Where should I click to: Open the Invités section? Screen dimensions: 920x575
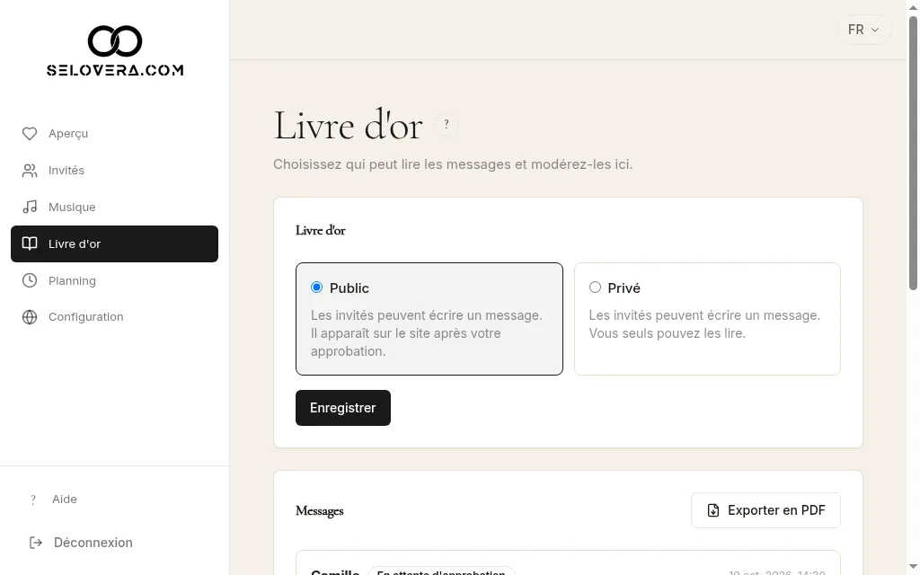(x=114, y=170)
